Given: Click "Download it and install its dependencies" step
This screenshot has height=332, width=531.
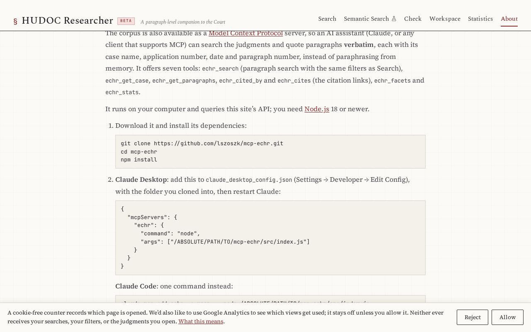Looking at the screenshot, I should 181,126.
